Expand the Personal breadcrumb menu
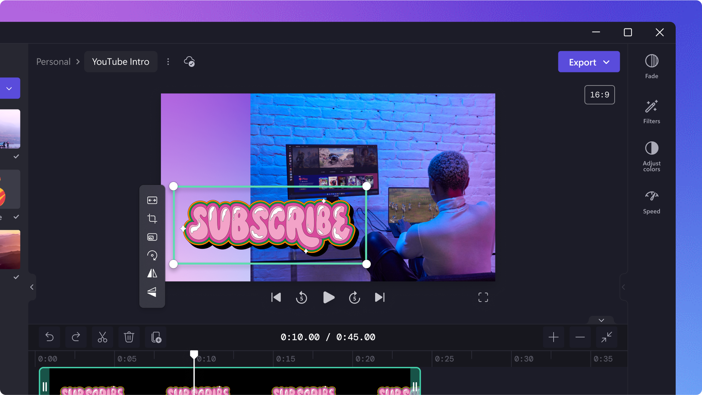702x395 pixels. [x=53, y=62]
